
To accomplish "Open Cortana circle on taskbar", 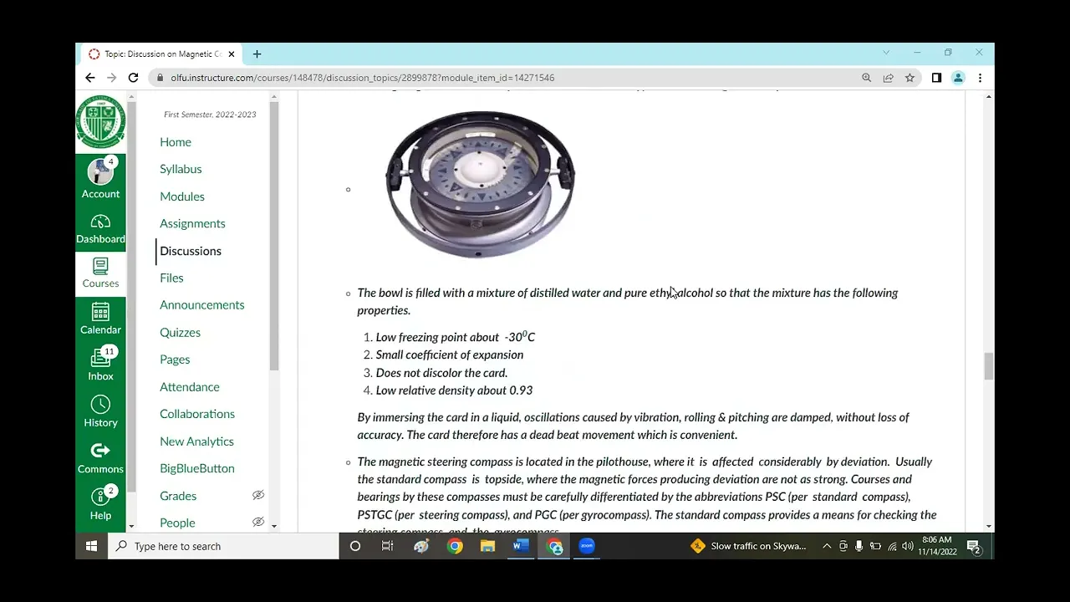I will [x=355, y=546].
